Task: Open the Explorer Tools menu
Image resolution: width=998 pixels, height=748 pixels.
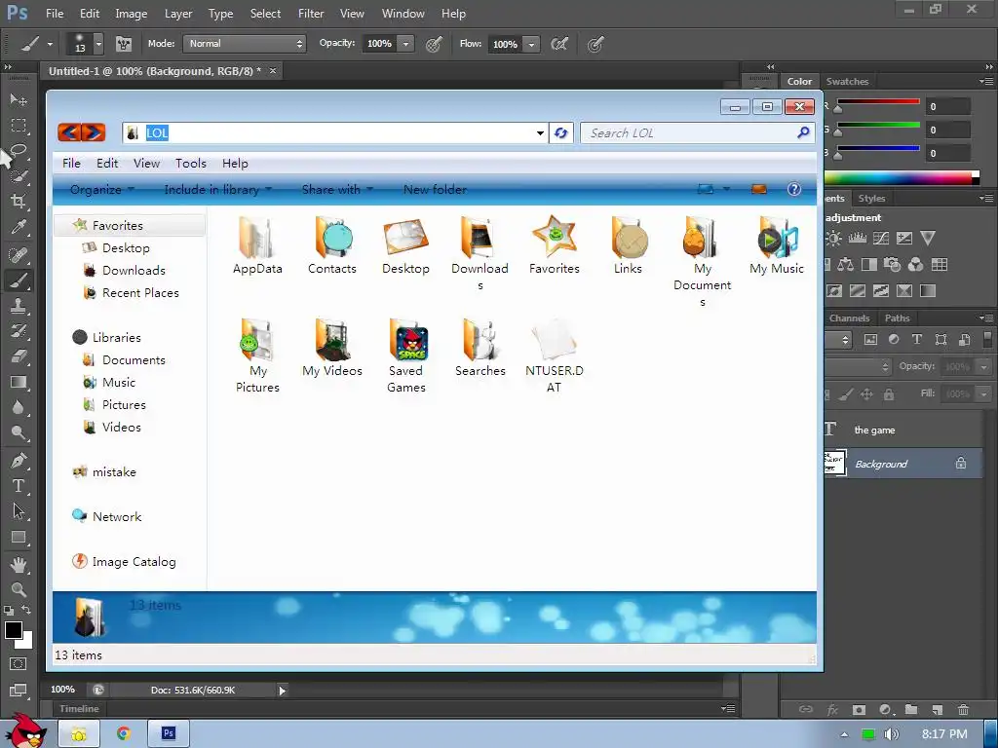Action: (190, 164)
